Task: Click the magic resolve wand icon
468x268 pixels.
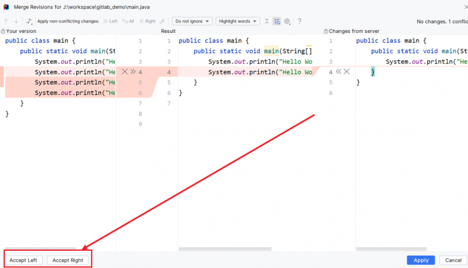Action: point(162,21)
